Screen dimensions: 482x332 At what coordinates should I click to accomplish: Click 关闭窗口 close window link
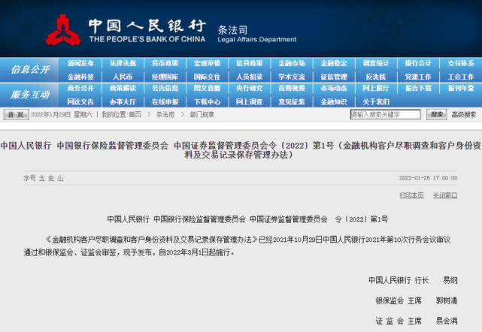[445, 195]
